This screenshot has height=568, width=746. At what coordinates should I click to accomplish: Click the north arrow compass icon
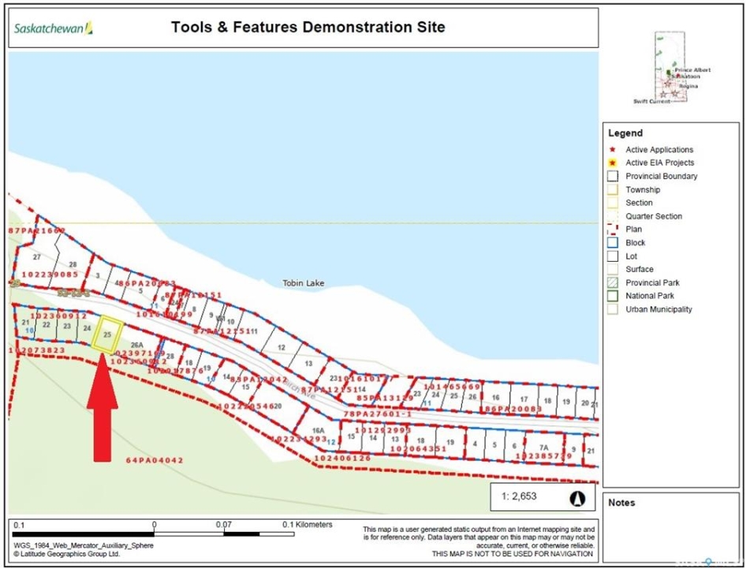(x=577, y=499)
